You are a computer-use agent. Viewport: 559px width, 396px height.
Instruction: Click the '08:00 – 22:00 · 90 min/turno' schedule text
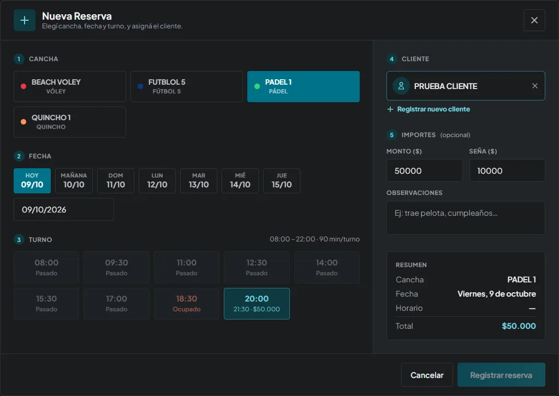314,239
